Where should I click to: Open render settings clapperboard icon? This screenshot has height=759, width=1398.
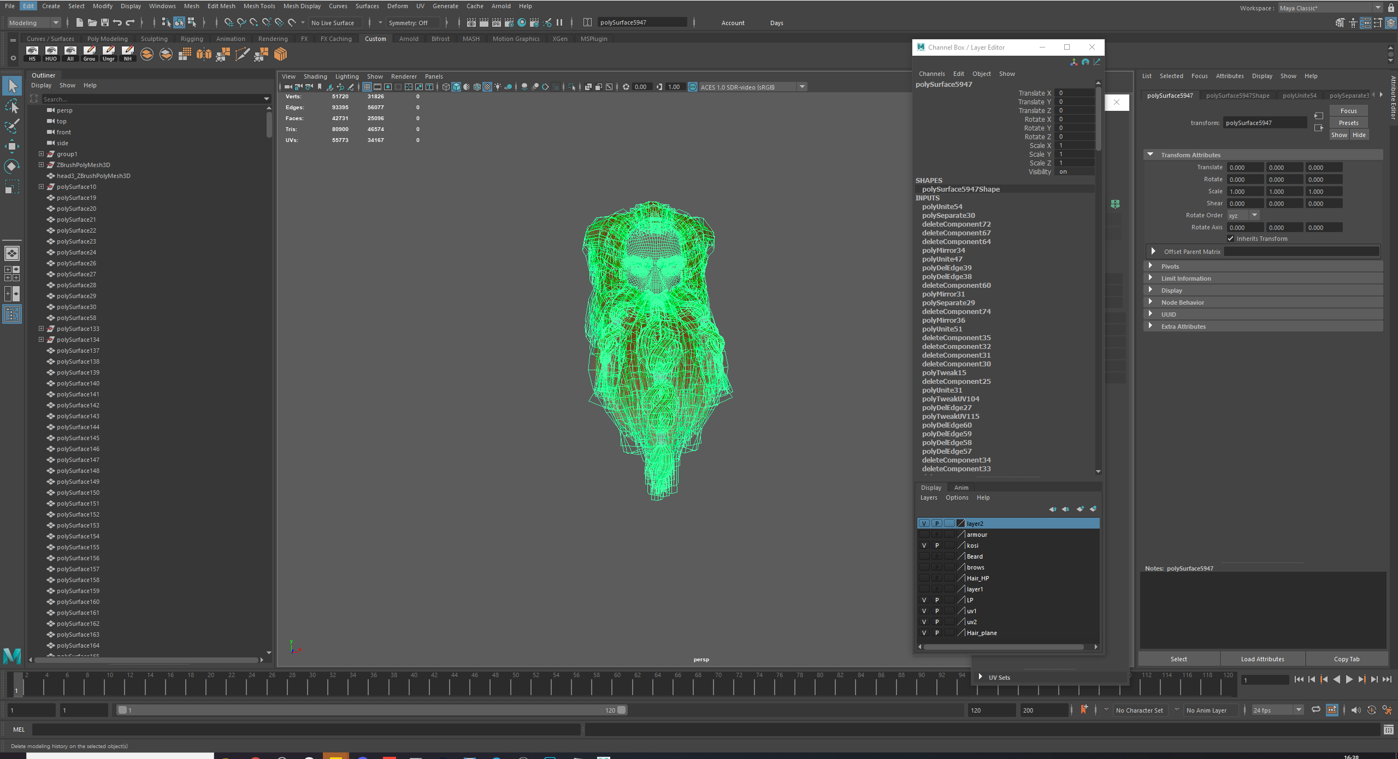509,22
